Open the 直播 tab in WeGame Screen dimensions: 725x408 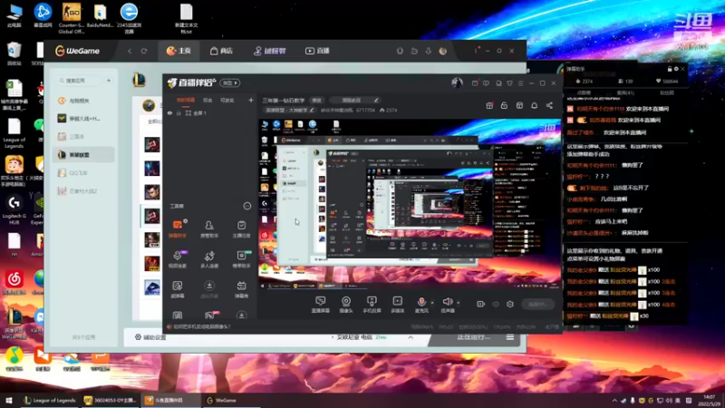(x=317, y=51)
